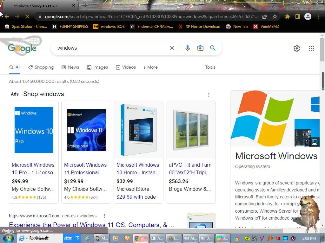The width and height of the screenshot is (325, 243).
Task: Open the New Tab bookmark
Action: 237,27
